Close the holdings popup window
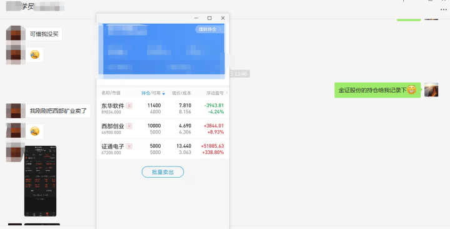The height and width of the screenshot is (229, 450). point(222,18)
